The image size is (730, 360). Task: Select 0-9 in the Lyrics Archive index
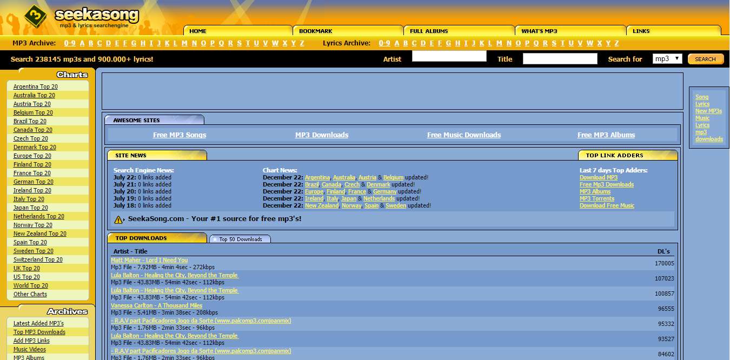coord(384,43)
